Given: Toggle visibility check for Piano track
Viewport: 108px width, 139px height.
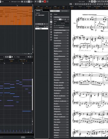Looking at the screenshot, I should 36,29.
